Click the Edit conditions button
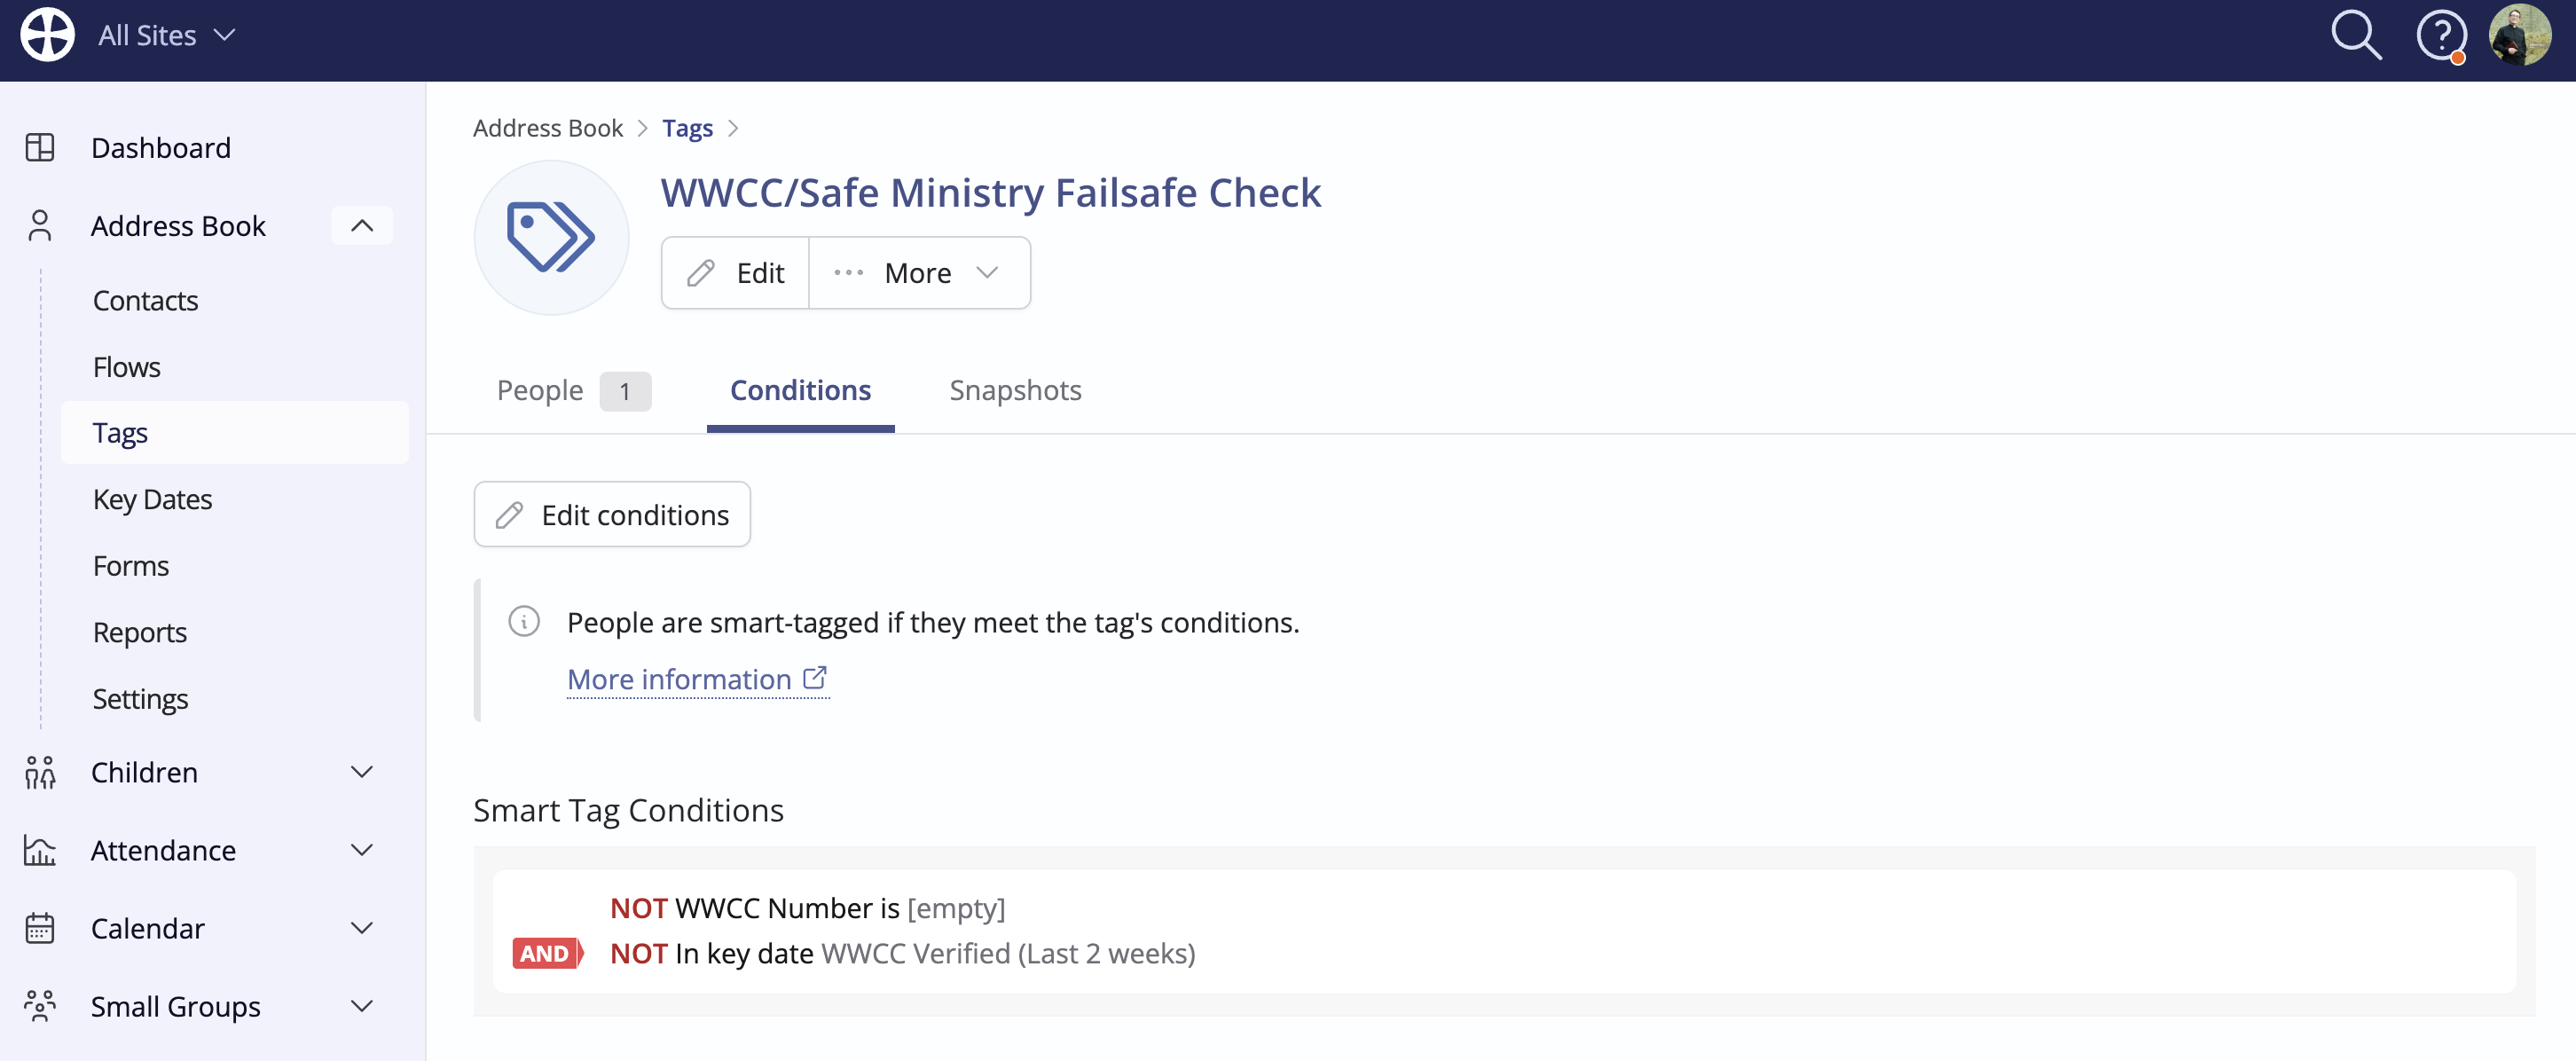Image resolution: width=2576 pixels, height=1061 pixels. pyautogui.click(x=612, y=514)
